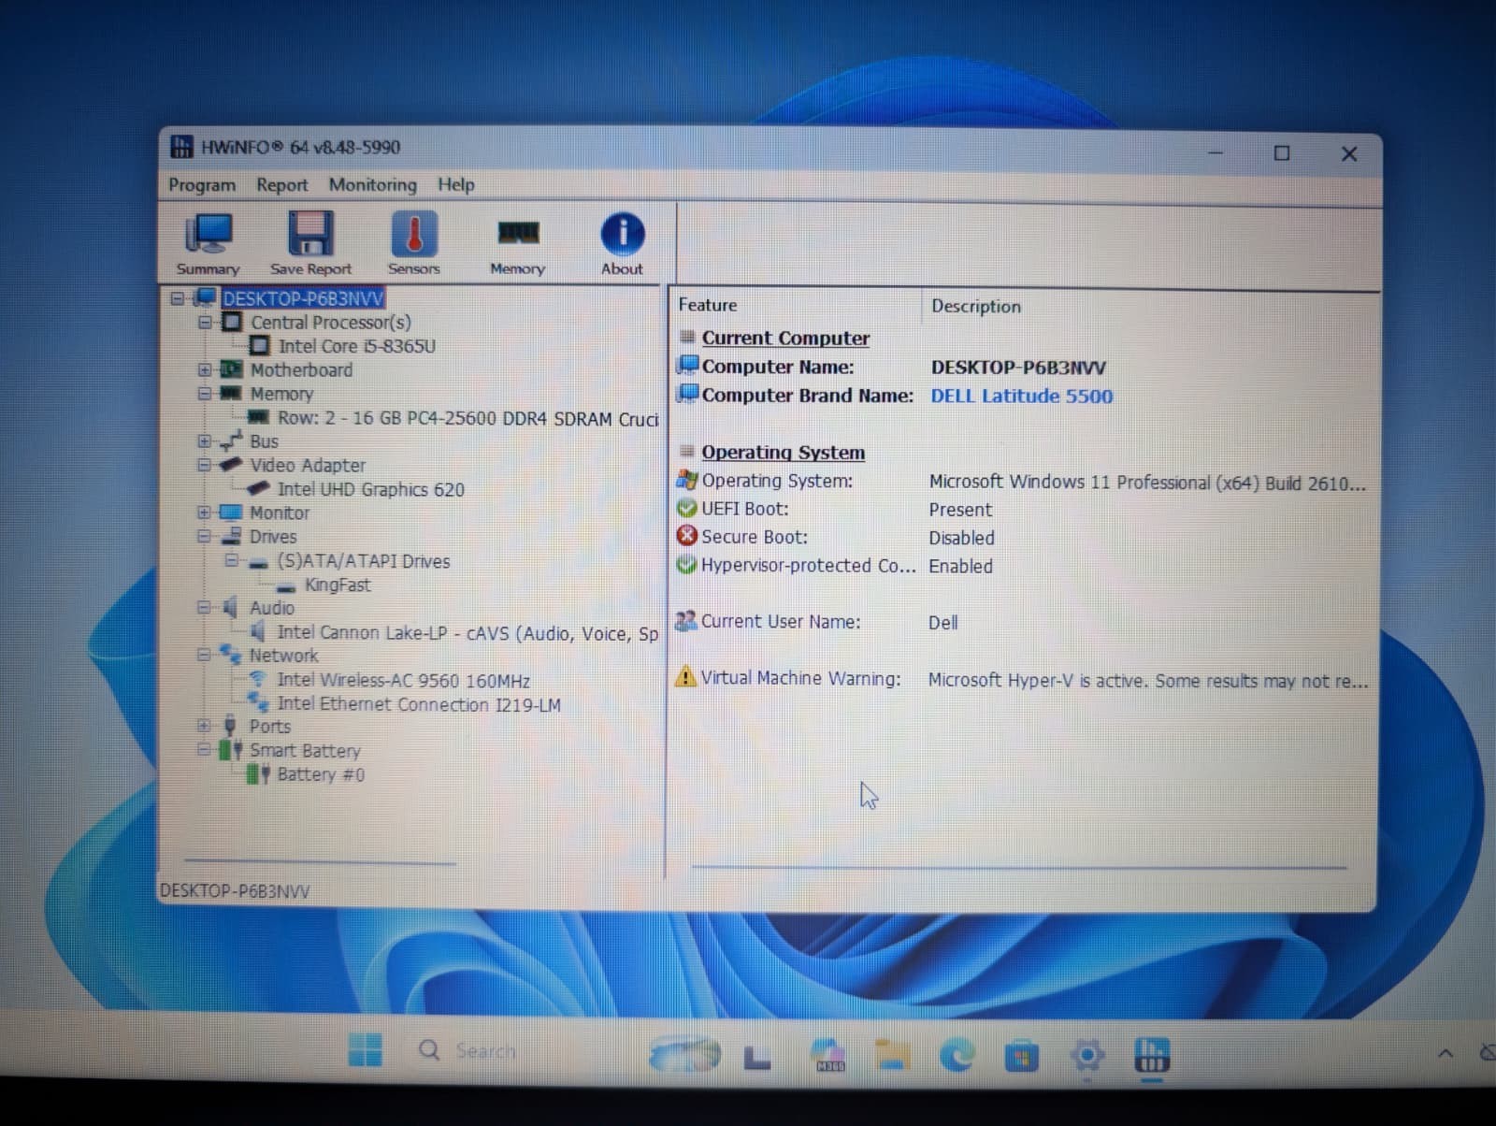Collapse the Video Adapter node
Viewport: 1496px width, 1126px height.
[205, 465]
